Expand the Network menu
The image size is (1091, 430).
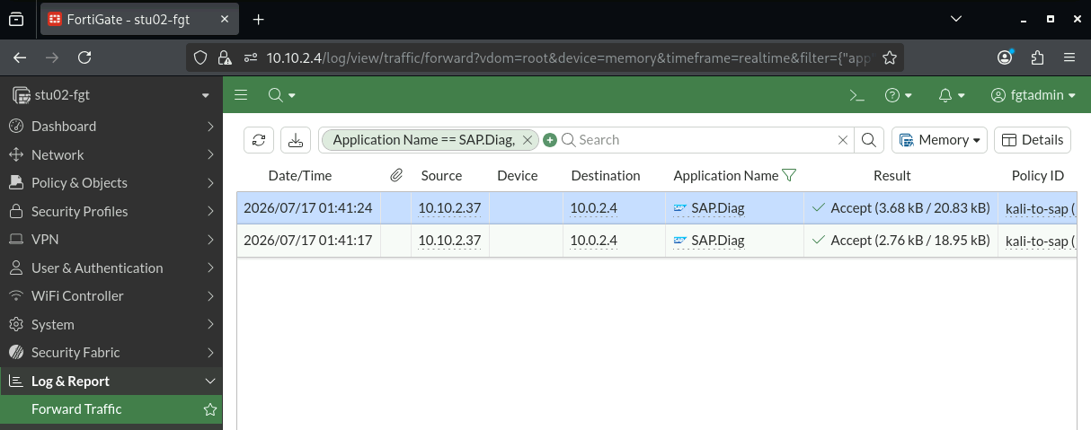click(111, 154)
